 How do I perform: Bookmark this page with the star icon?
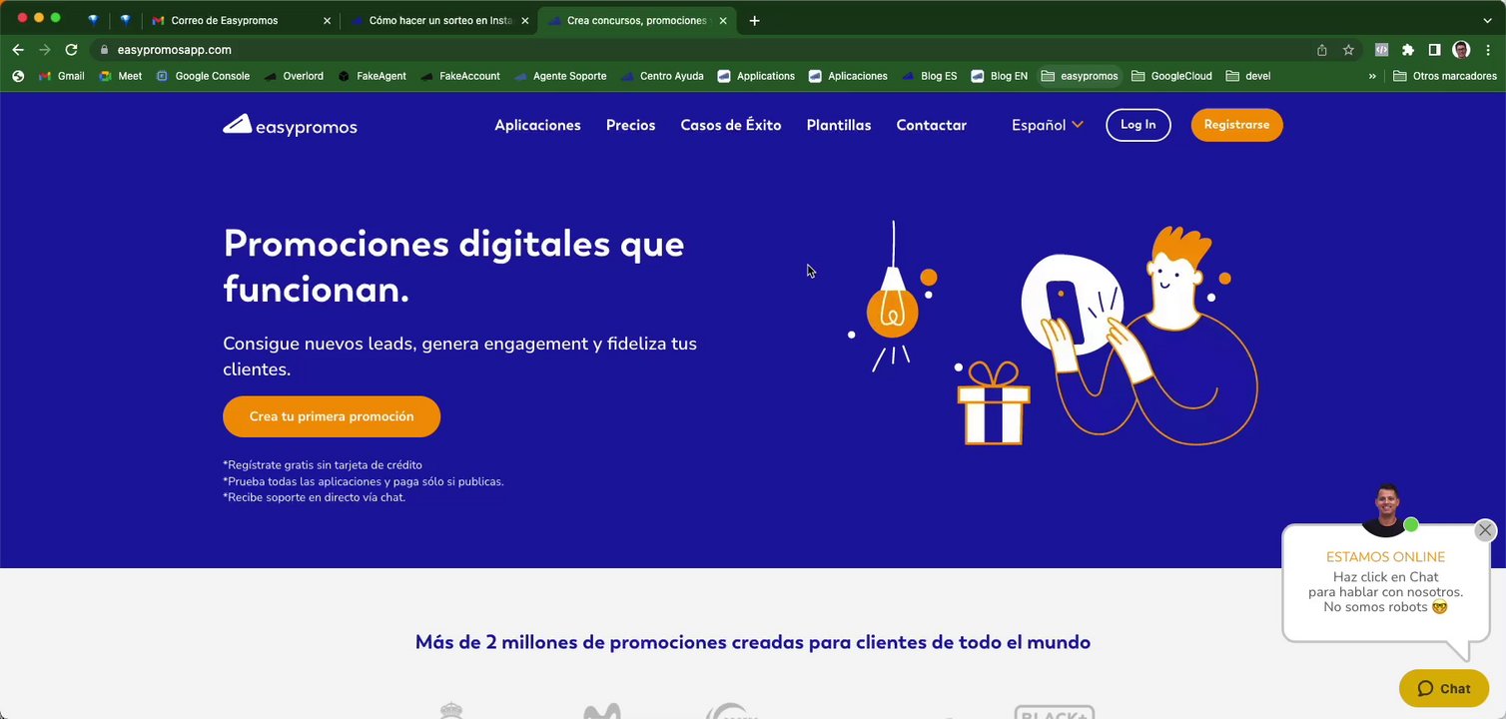pos(1348,50)
